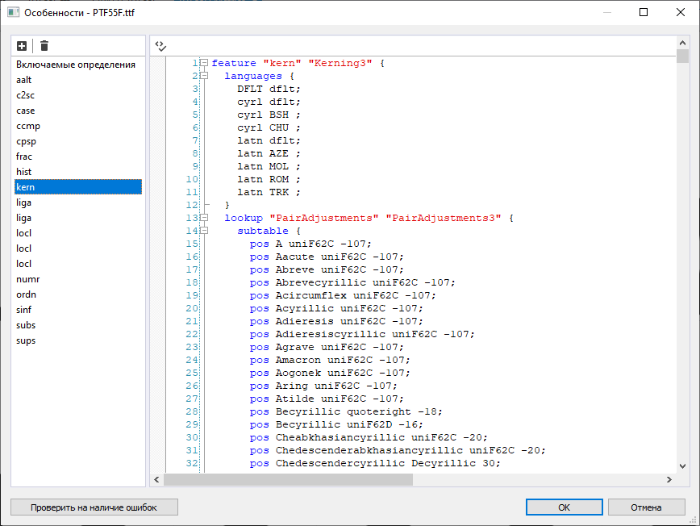Viewport: 700px width, 526px height.
Task: Click the horizontal scrollbar left arrow
Action: click(156, 479)
